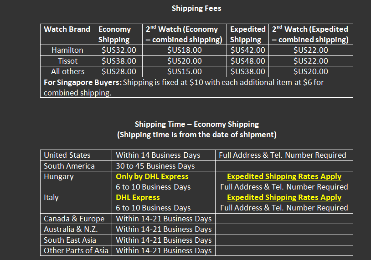This screenshot has height=260, width=371.
Task: Select the "Expedited Shipping" column header
Action: [x=248, y=35]
